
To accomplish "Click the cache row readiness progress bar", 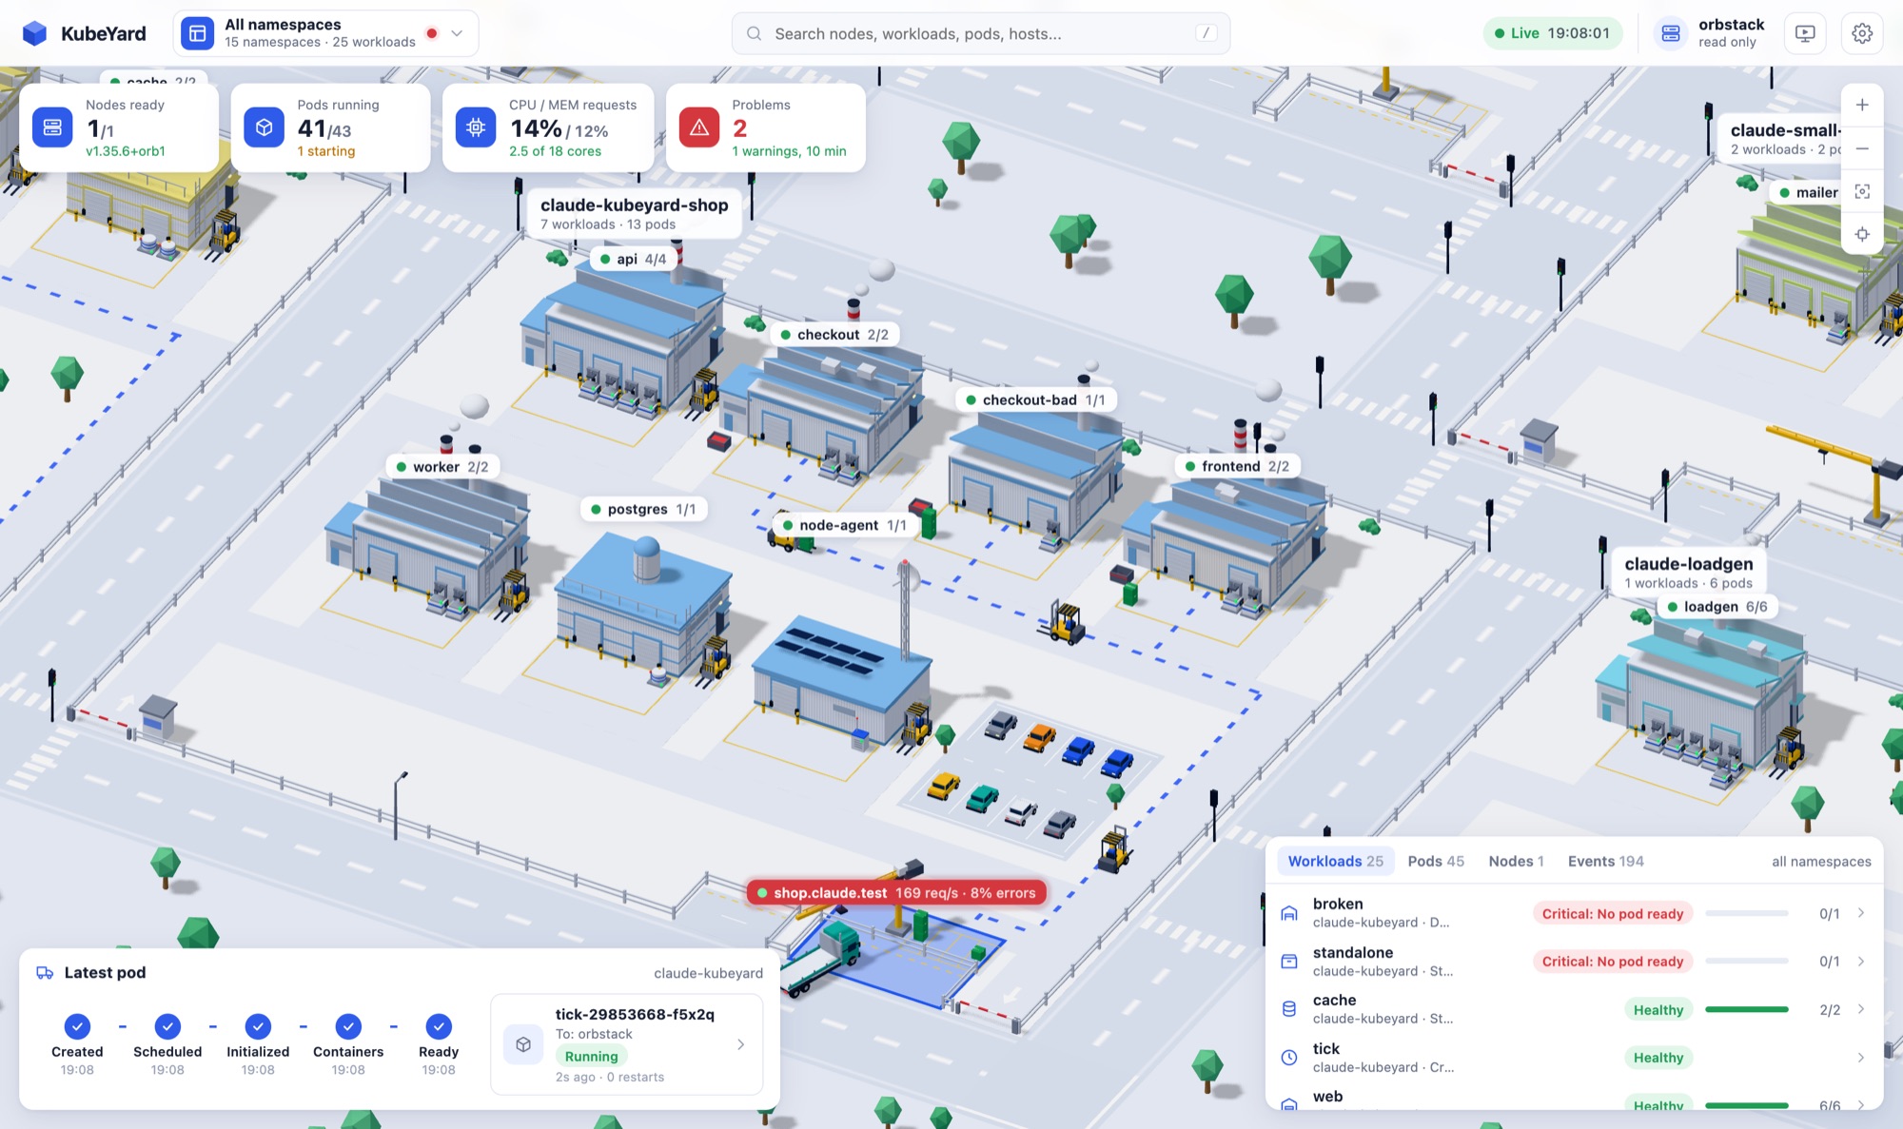I will [x=1747, y=1009].
